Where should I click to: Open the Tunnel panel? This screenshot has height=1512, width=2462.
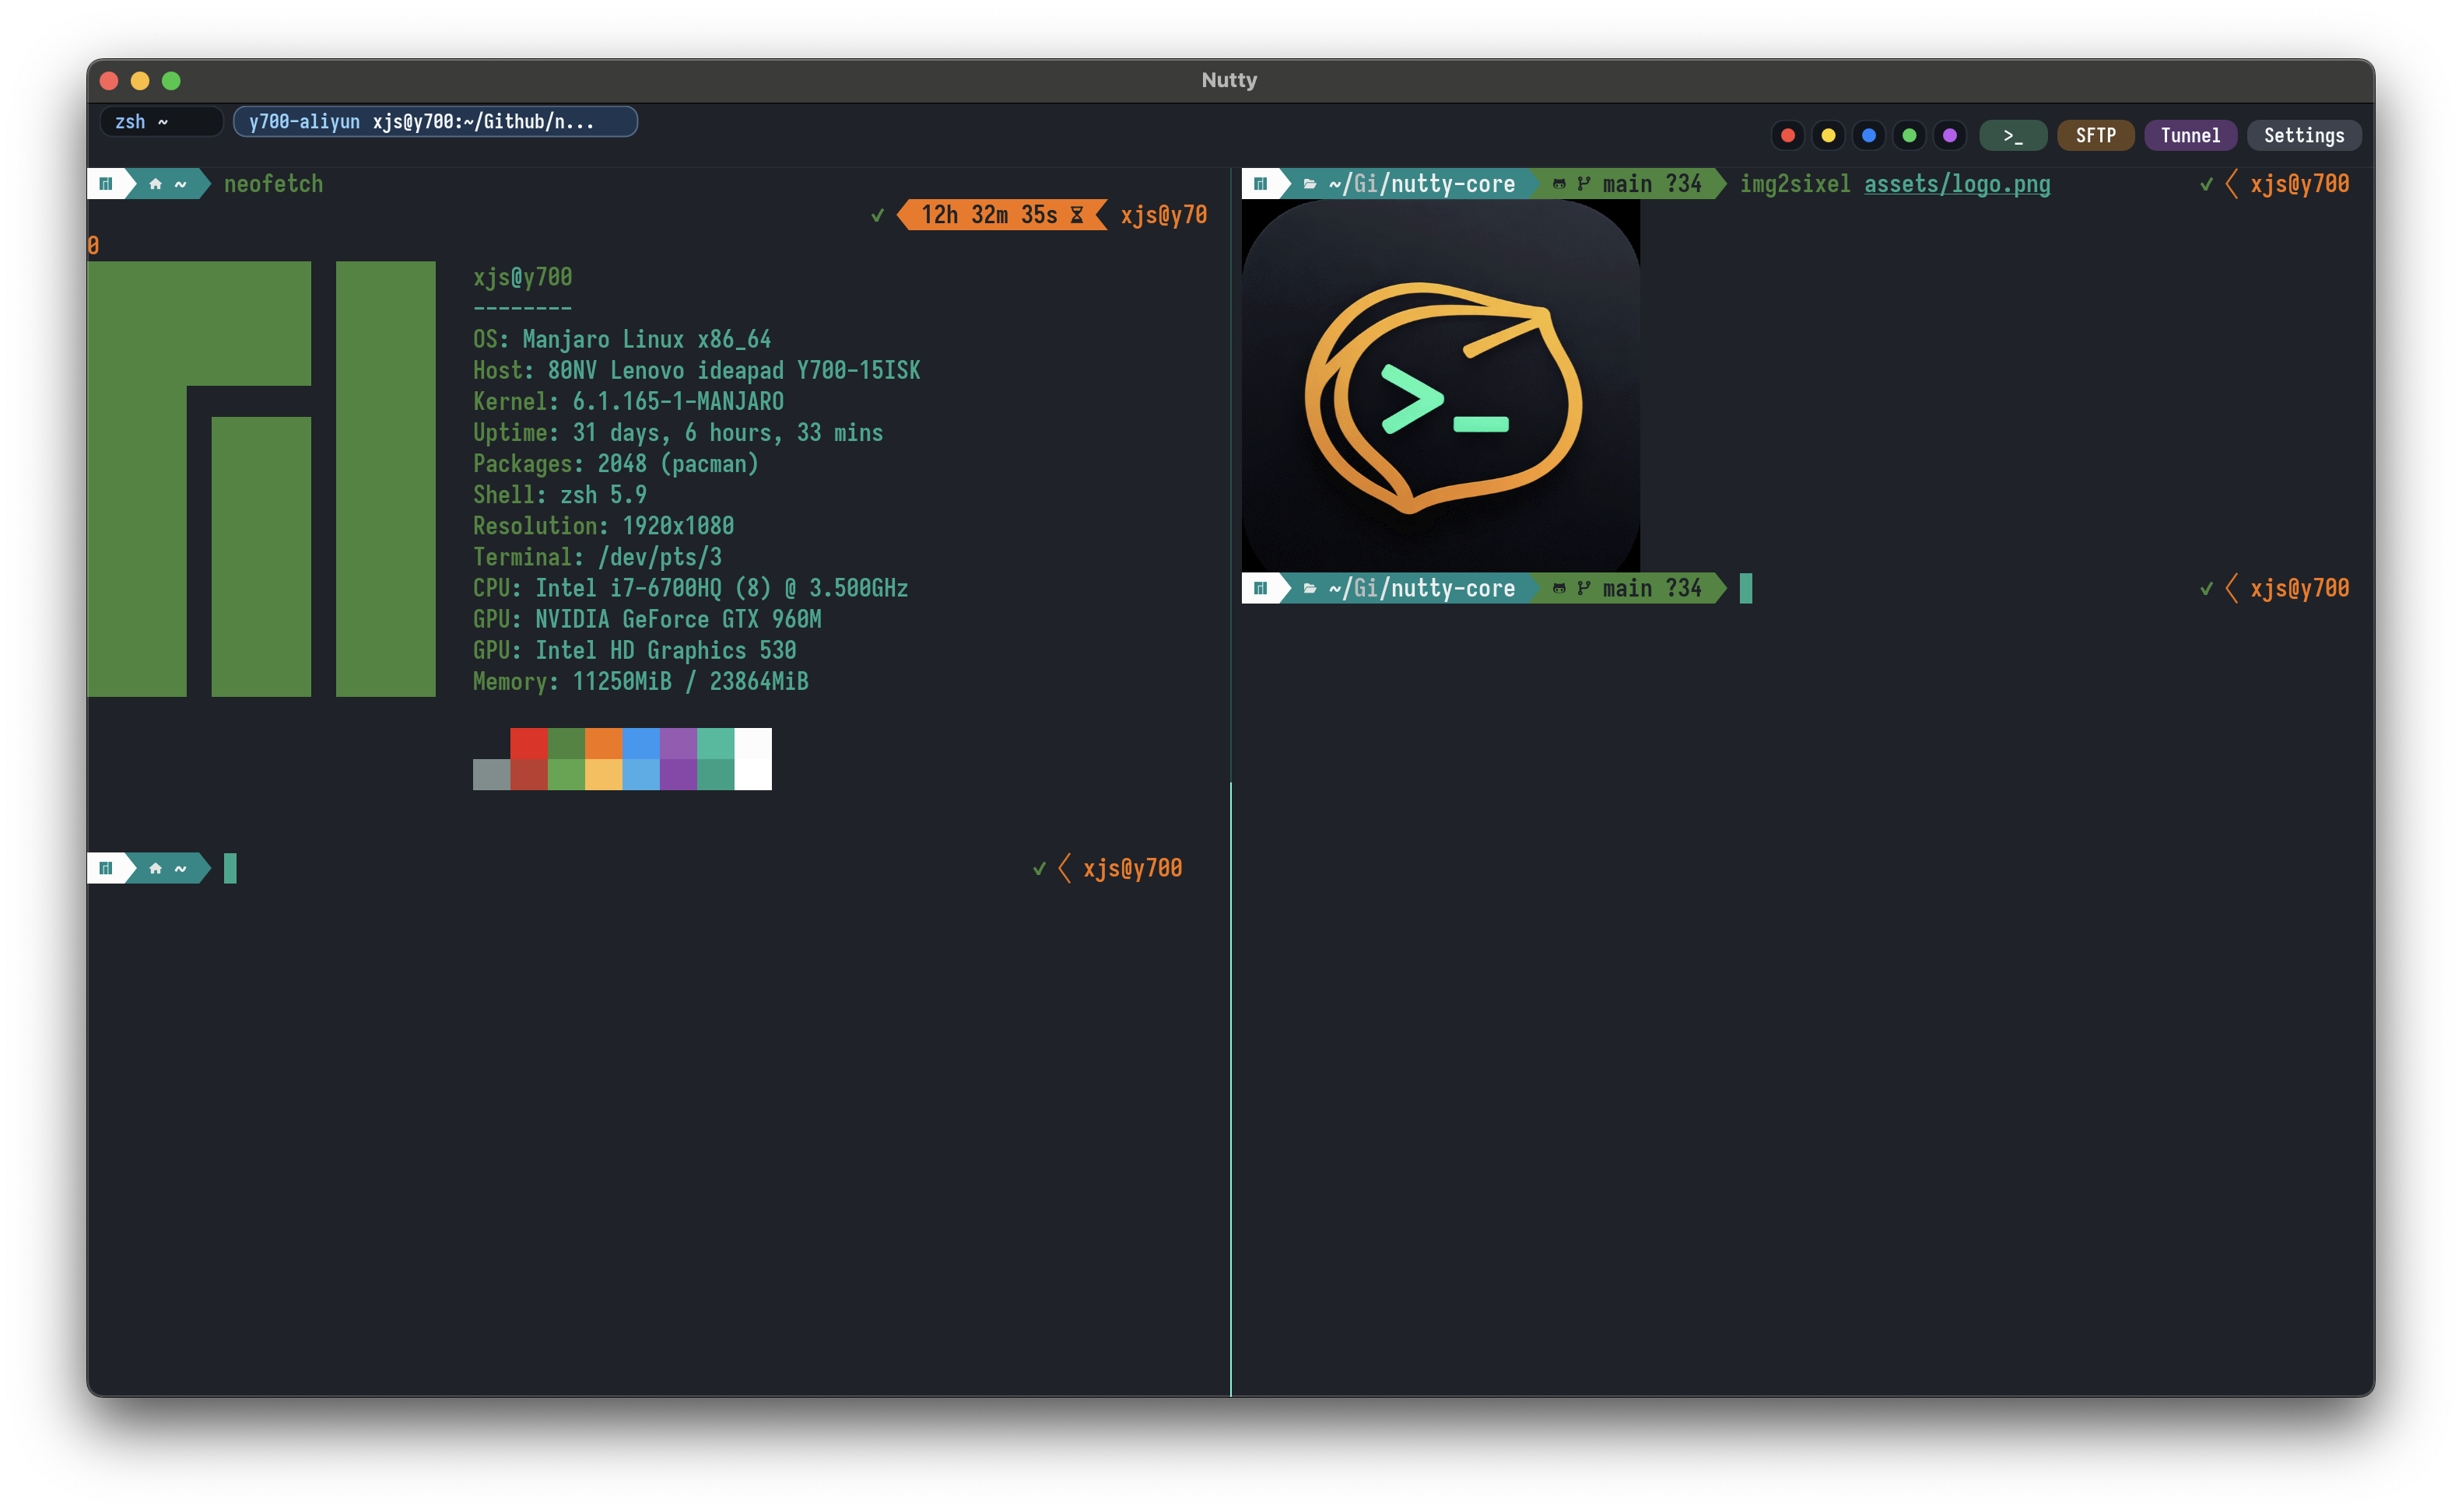(2190, 136)
